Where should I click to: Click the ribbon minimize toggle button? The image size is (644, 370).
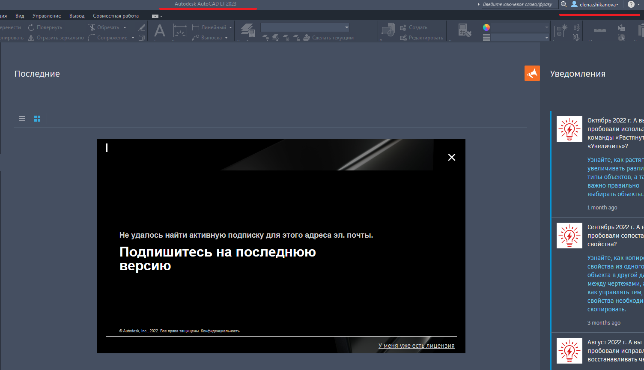(155, 16)
